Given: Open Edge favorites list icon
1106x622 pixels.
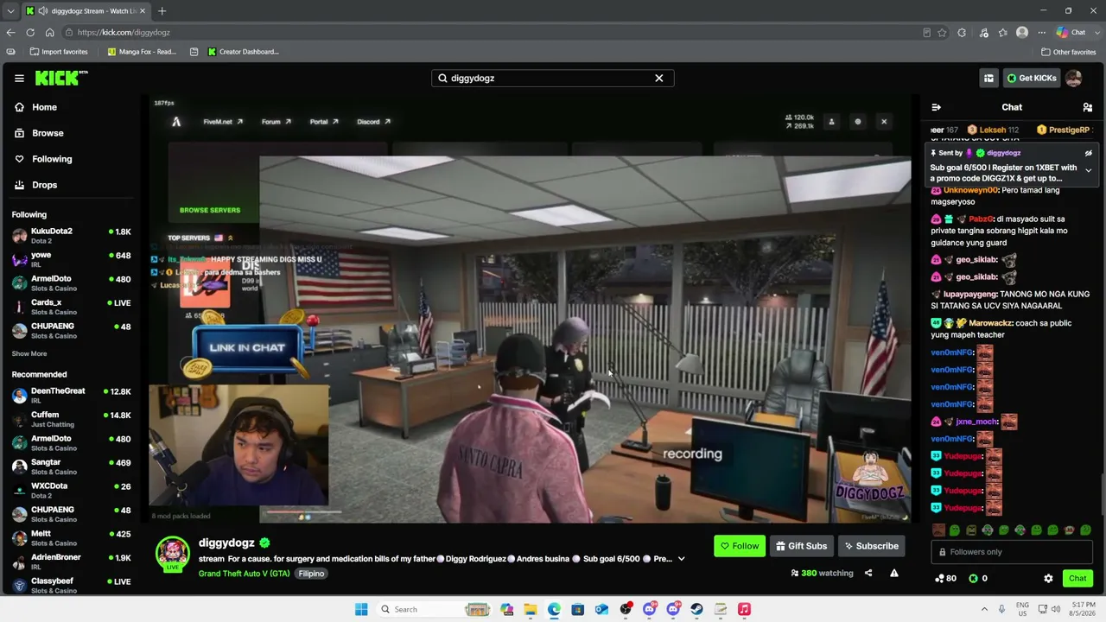Looking at the screenshot, I should [1002, 33].
